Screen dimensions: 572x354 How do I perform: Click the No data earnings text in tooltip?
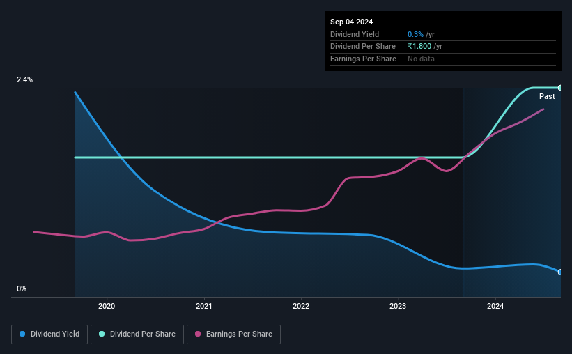(421, 59)
